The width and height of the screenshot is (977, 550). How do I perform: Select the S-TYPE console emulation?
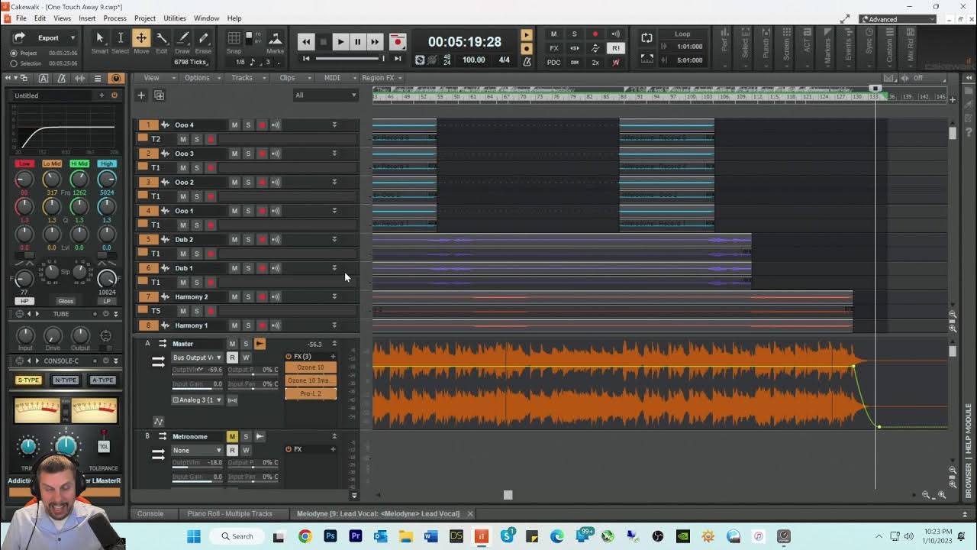(28, 380)
